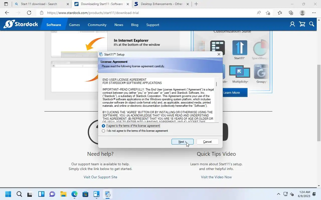Open Visit Our Support Site link
Image resolution: width=321 pixels, height=200 pixels.
pyautogui.click(x=100, y=177)
